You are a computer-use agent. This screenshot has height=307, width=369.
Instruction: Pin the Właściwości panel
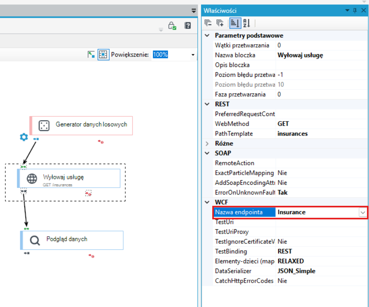pos(355,10)
